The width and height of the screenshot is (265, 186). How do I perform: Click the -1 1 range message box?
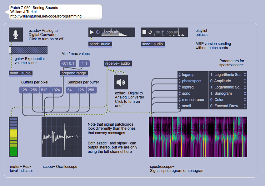tap(84, 63)
